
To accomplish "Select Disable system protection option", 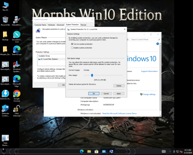I will pyautogui.click(x=82, y=48).
